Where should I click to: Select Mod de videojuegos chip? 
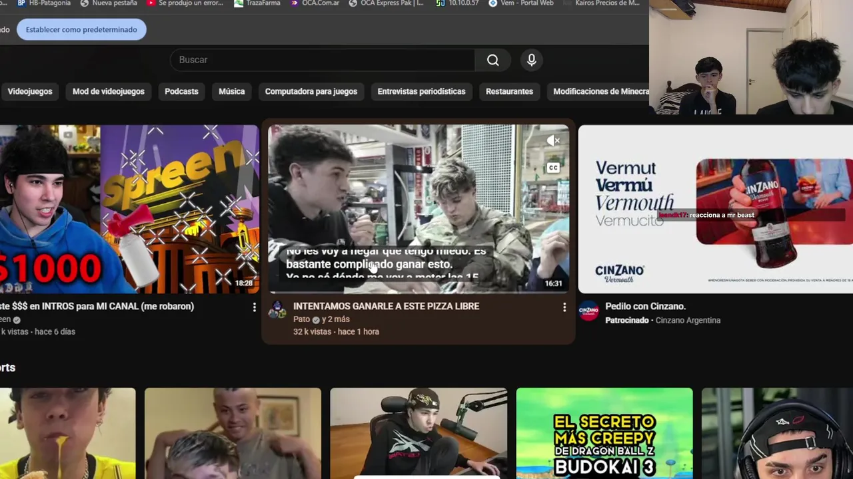click(109, 91)
